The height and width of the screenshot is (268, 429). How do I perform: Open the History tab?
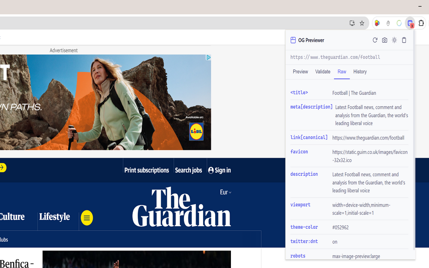tap(360, 72)
